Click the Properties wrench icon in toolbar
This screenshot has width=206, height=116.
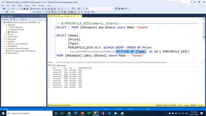click(x=119, y=9)
